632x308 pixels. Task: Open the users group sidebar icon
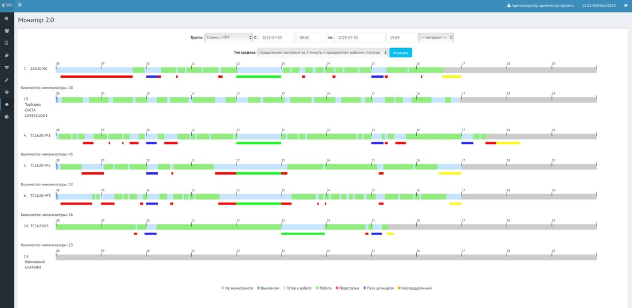click(x=6, y=31)
